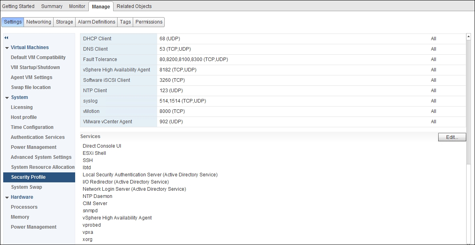Open the Permissions sub-tab
Image resolution: width=475 pixels, height=245 pixels.
[149, 22]
